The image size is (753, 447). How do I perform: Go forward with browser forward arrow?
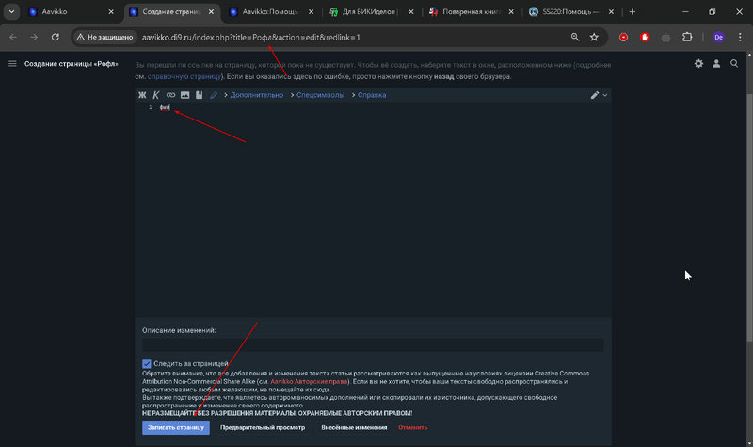tap(34, 37)
